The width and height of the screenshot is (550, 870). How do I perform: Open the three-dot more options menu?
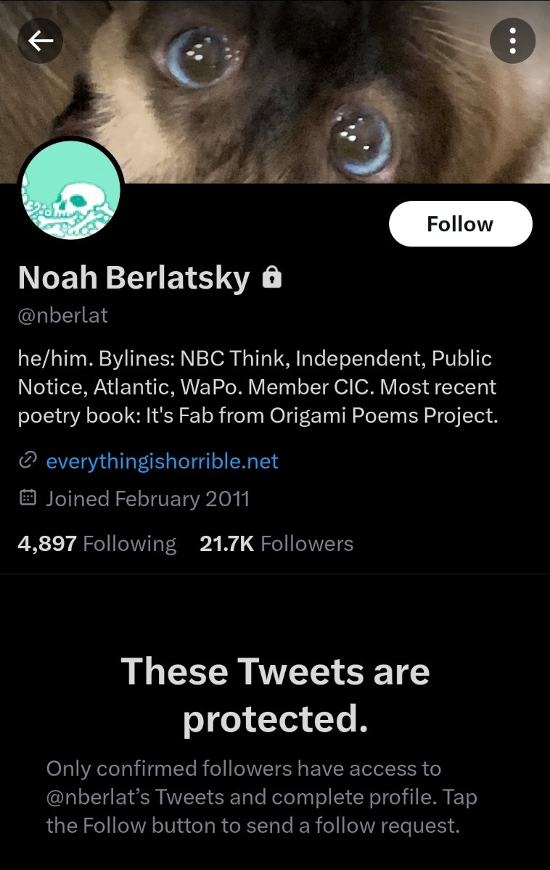512,41
